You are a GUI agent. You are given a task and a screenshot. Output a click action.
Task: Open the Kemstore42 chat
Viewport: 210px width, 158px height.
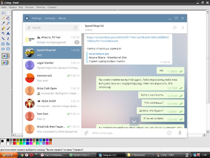[52, 78]
